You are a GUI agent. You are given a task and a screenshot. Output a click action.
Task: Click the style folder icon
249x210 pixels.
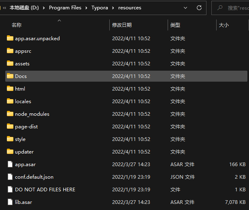tap(10, 139)
